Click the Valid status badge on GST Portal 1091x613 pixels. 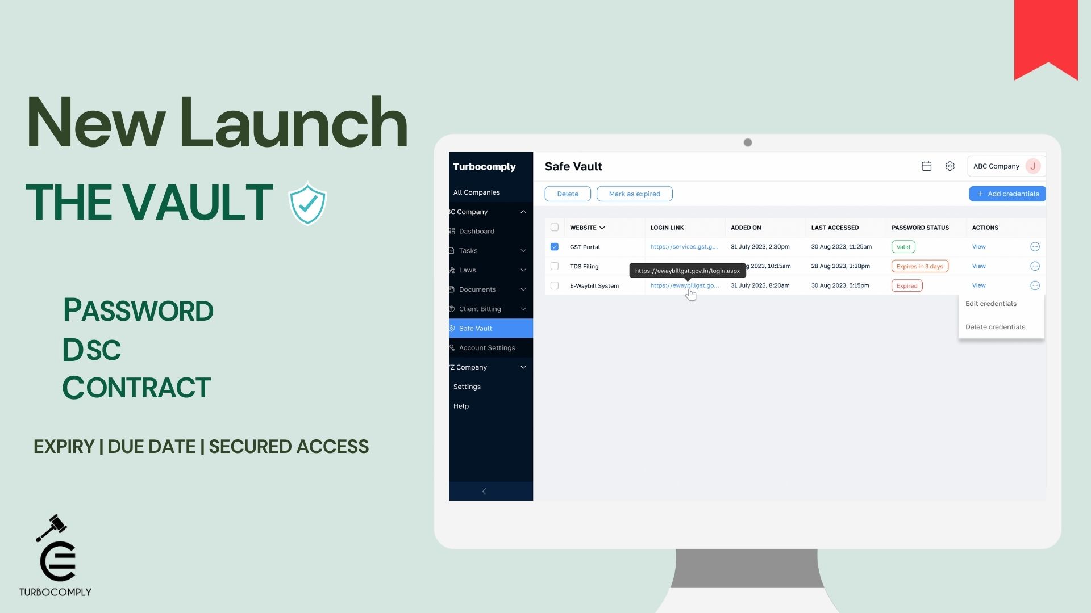tap(903, 246)
